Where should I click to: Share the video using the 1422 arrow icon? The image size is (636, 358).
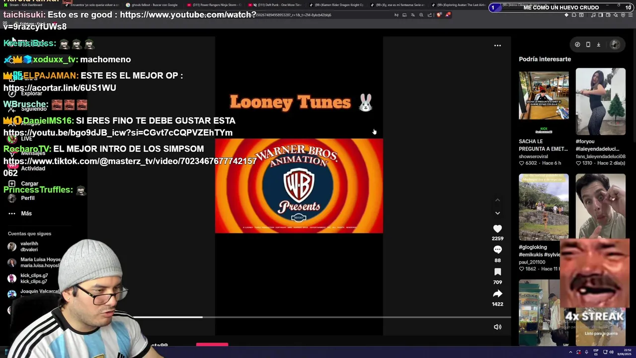click(497, 293)
